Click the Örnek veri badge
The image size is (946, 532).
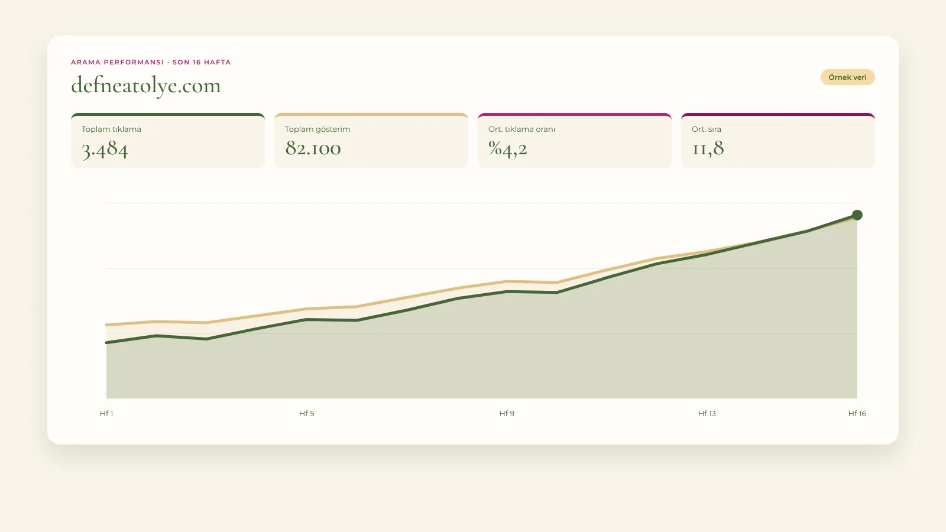(x=847, y=77)
